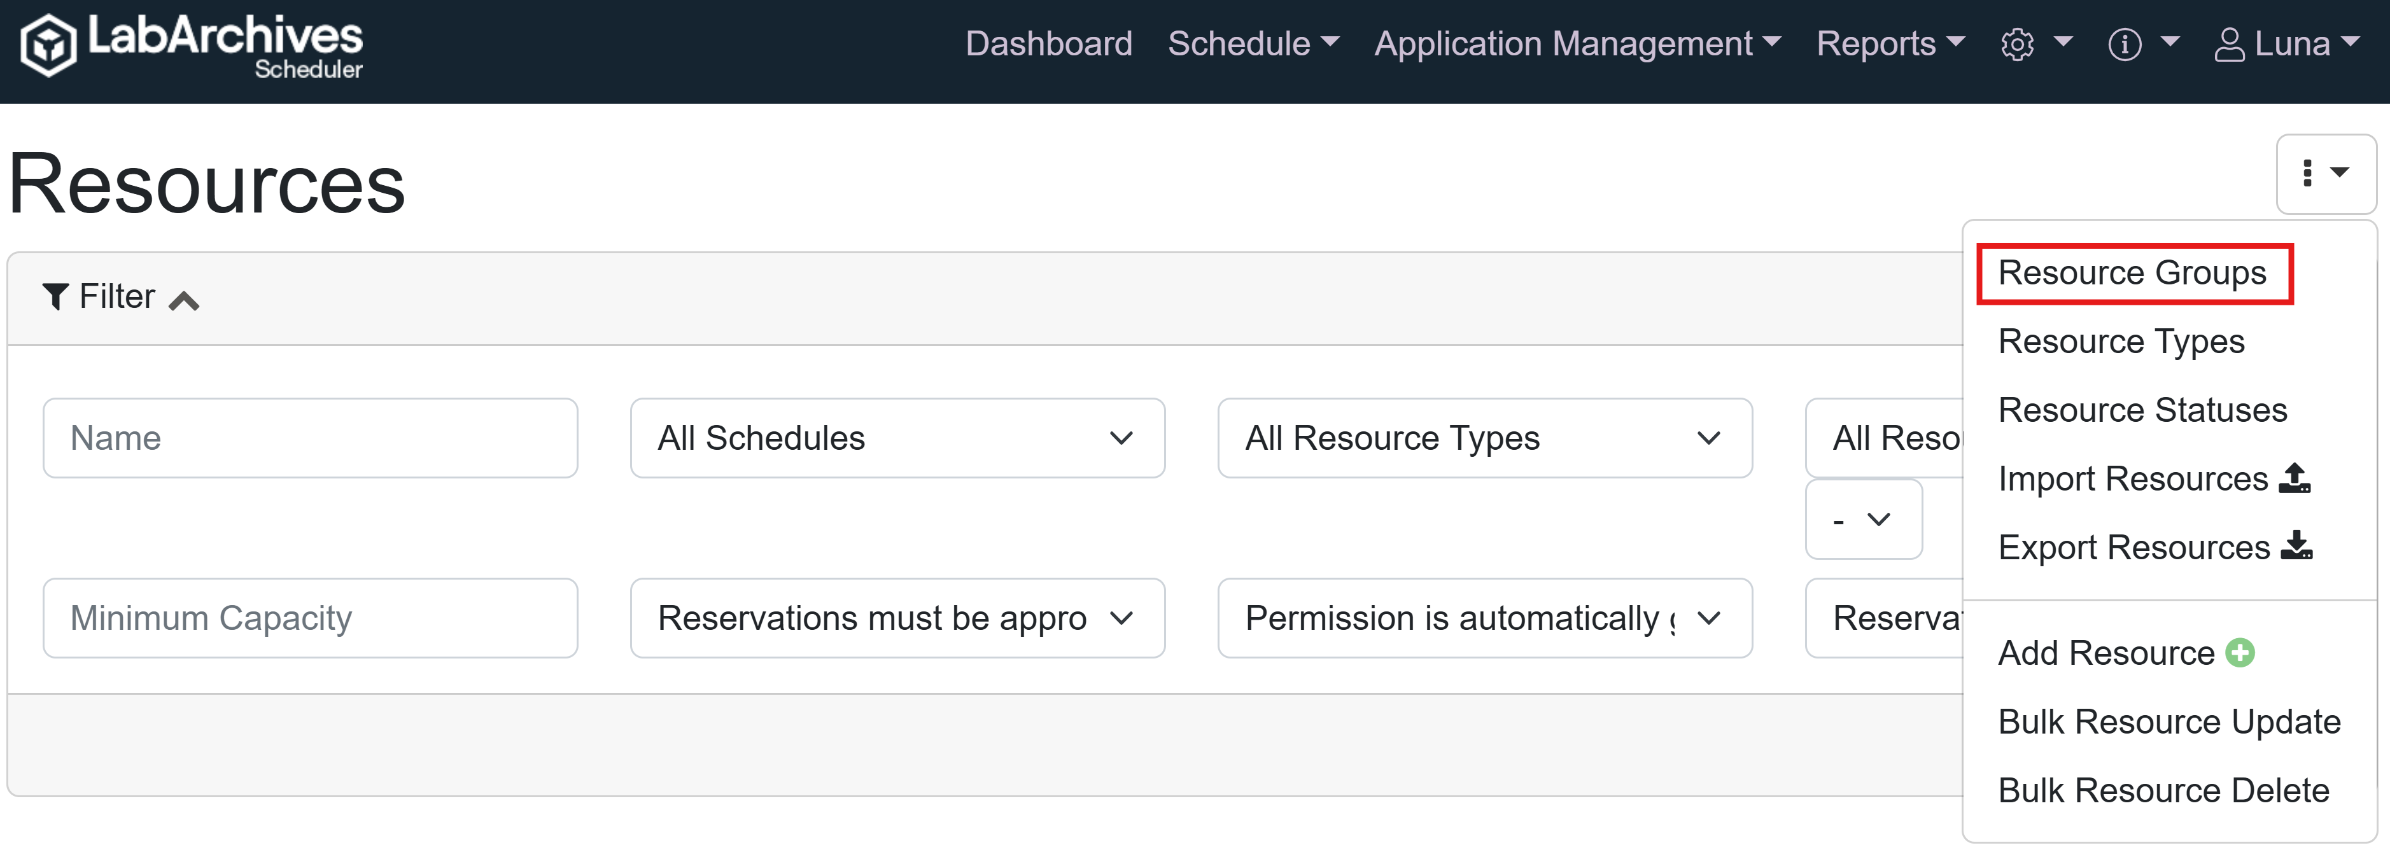
Task: Open the small dash dropdown selector
Action: [x=1862, y=519]
